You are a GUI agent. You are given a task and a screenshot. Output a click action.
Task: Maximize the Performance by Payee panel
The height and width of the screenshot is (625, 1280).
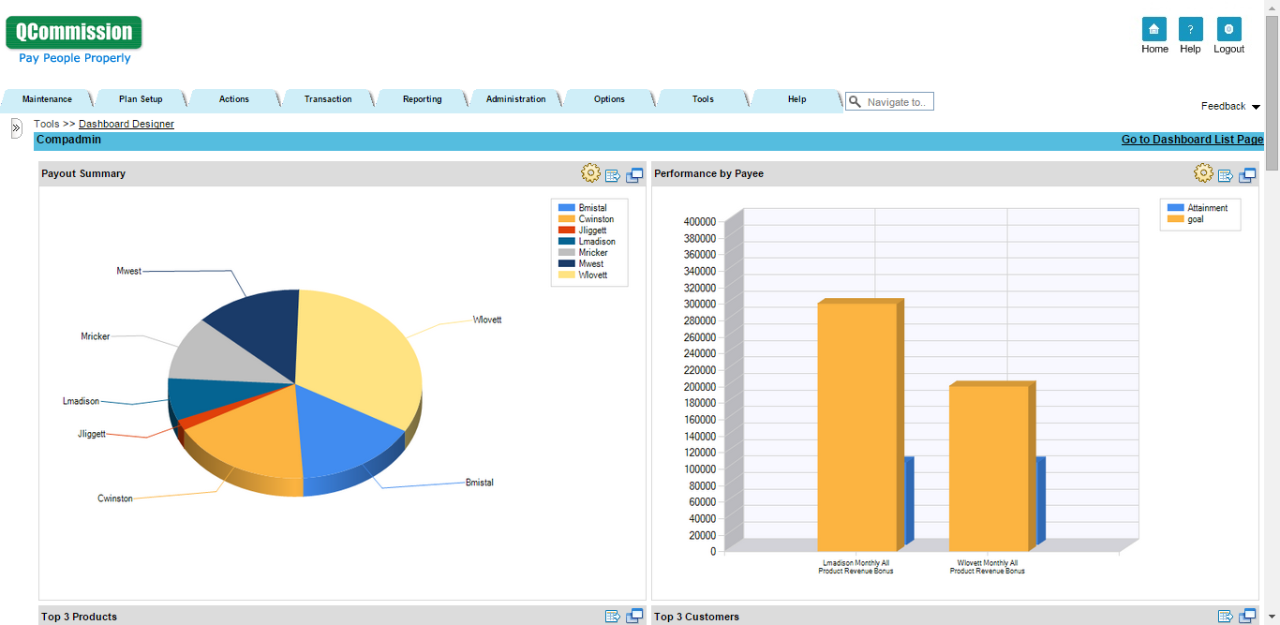(x=1247, y=173)
